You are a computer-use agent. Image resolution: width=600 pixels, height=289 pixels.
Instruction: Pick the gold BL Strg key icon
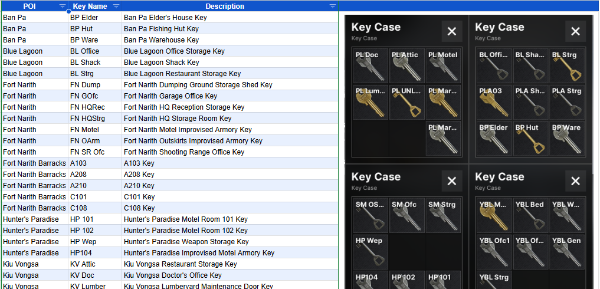click(567, 66)
